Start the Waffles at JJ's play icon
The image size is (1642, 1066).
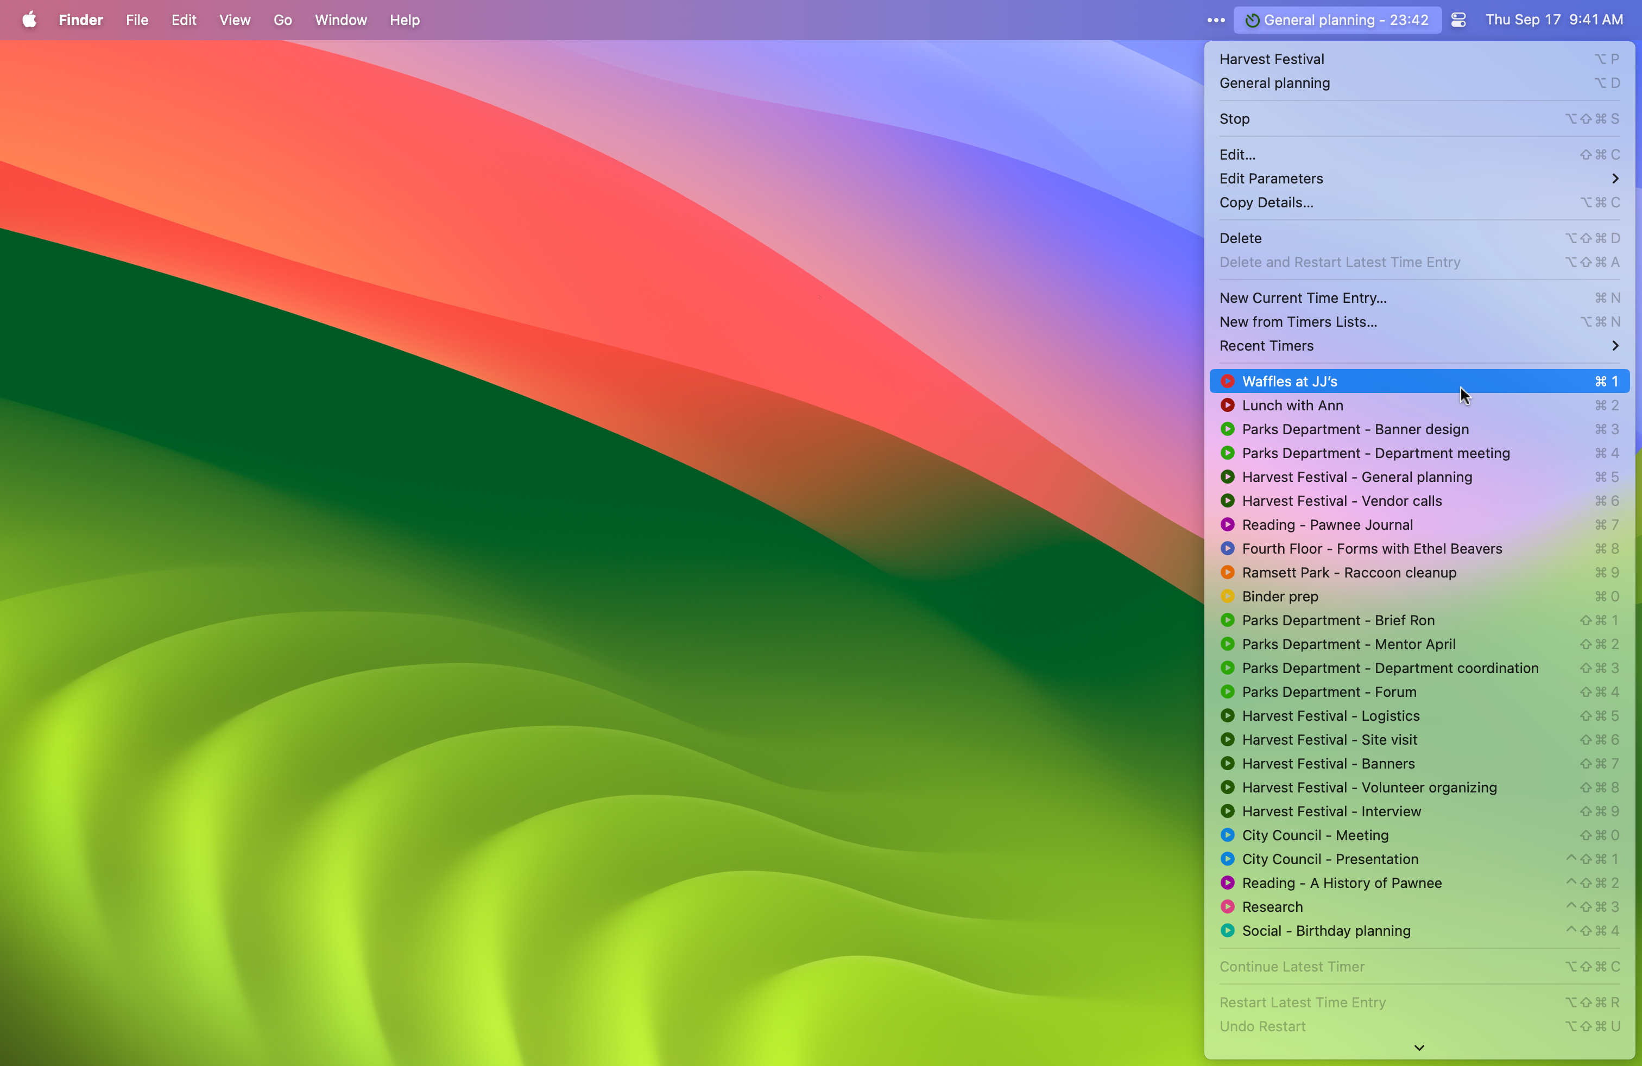pyautogui.click(x=1227, y=382)
